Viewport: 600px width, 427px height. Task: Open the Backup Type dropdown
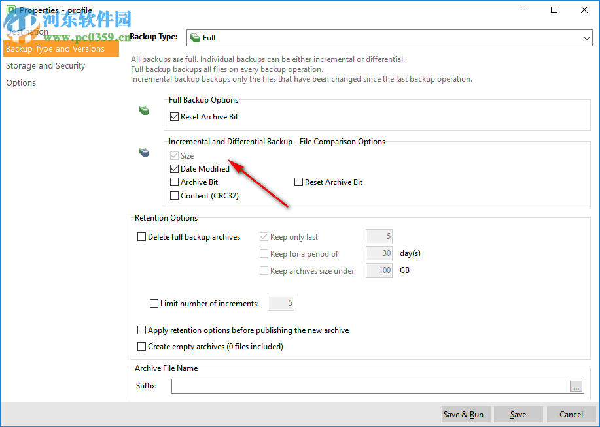coord(587,37)
